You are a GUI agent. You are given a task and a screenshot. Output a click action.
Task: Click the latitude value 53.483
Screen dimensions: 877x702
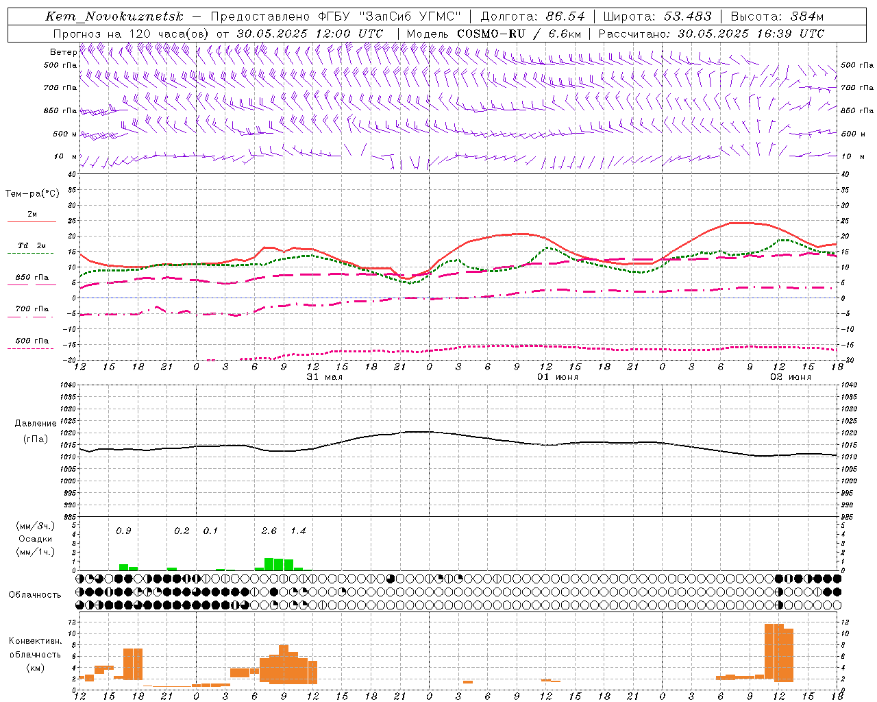[x=688, y=17]
